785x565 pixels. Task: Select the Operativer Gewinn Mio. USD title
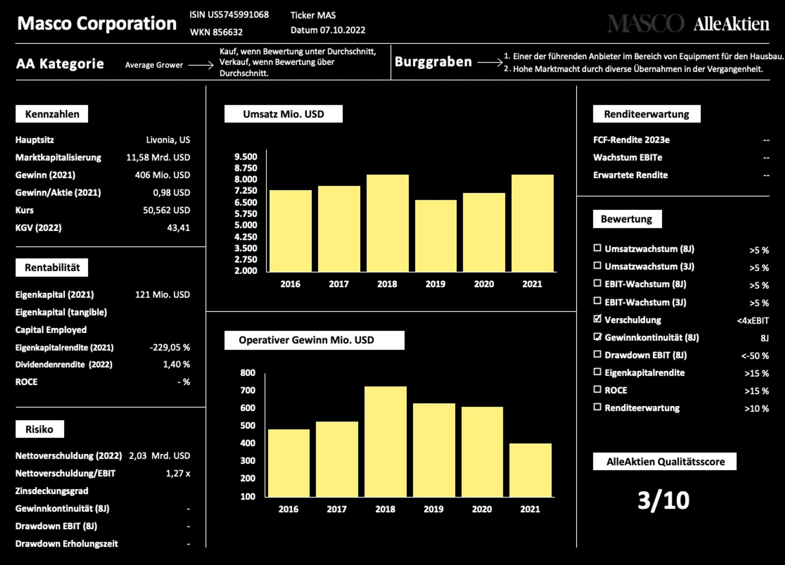pos(314,340)
